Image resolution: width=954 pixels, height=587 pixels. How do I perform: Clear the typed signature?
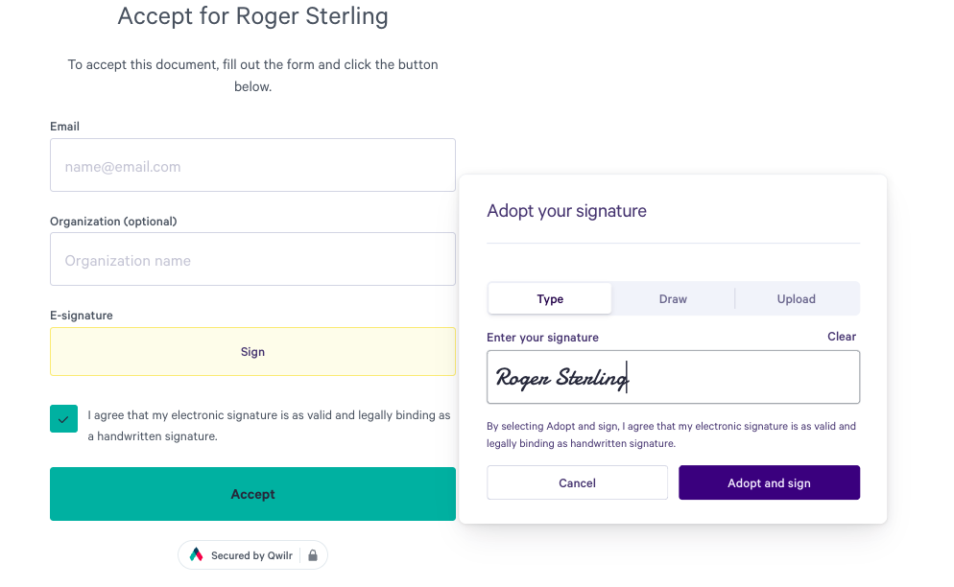(842, 337)
